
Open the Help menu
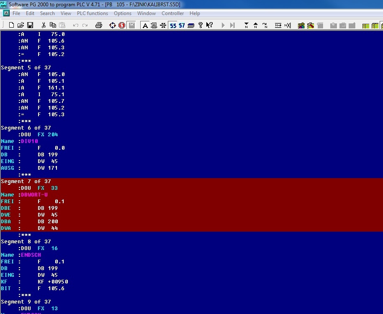coord(195,13)
